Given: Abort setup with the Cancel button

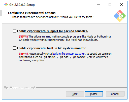Looking at the screenshot, I should pos(115,94).
